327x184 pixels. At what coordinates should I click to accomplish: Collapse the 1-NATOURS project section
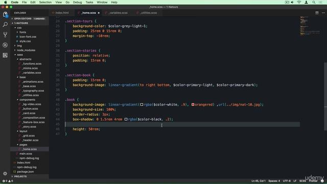click(x=30, y=23)
